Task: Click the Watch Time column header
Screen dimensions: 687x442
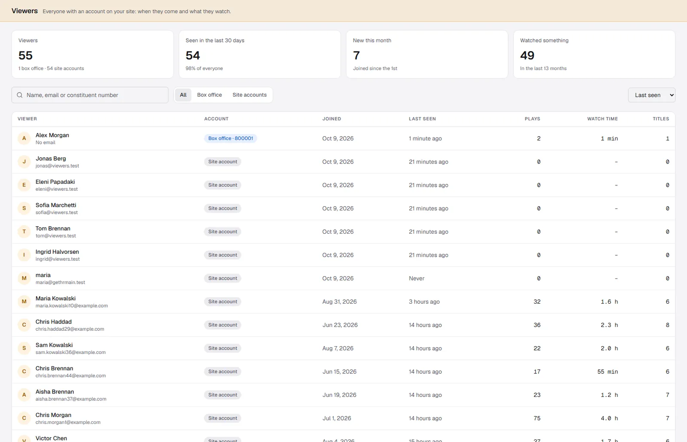Action: pyautogui.click(x=602, y=119)
